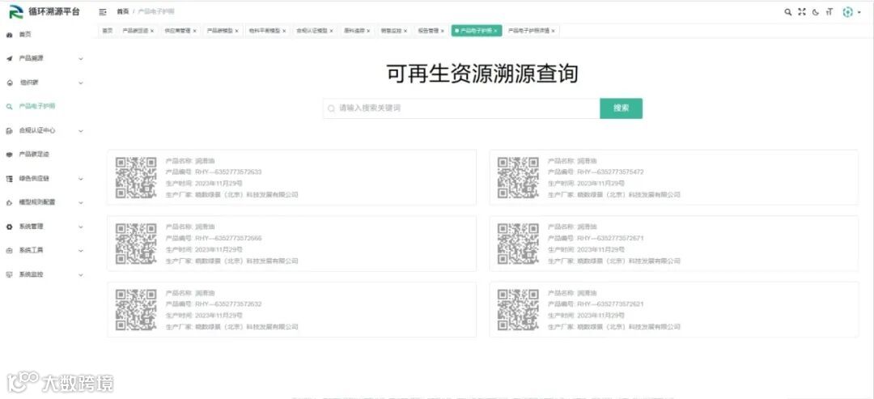Open the header search magnifier icon

[787, 11]
